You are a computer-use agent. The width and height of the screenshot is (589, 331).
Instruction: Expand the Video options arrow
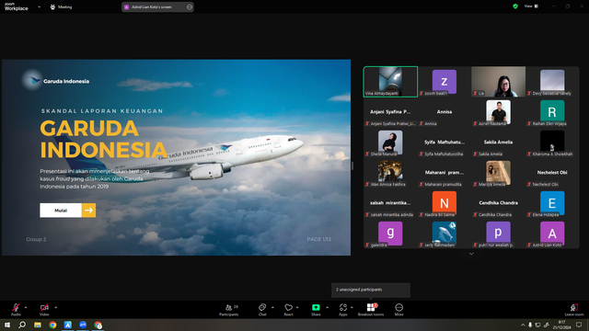[55, 307]
